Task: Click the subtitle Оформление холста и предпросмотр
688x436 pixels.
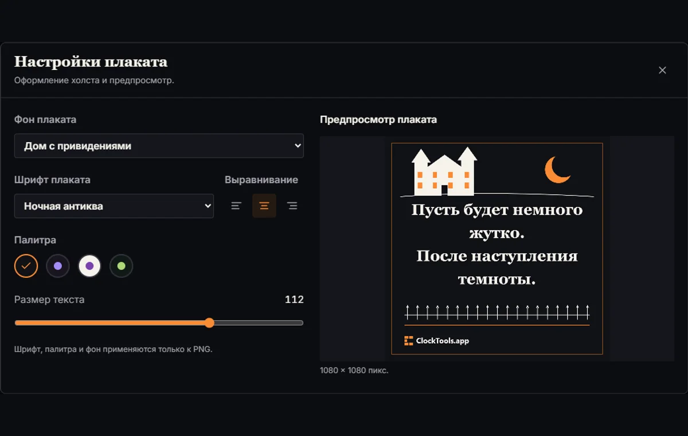Action: click(x=94, y=80)
